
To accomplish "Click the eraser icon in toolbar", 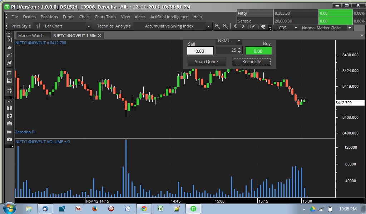I will (x=263, y=26).
